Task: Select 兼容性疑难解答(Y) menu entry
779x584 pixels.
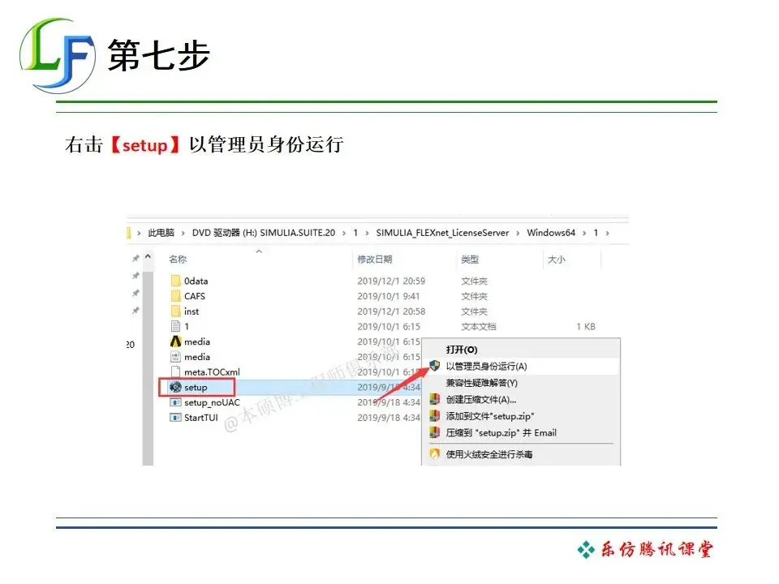Action: [x=481, y=383]
